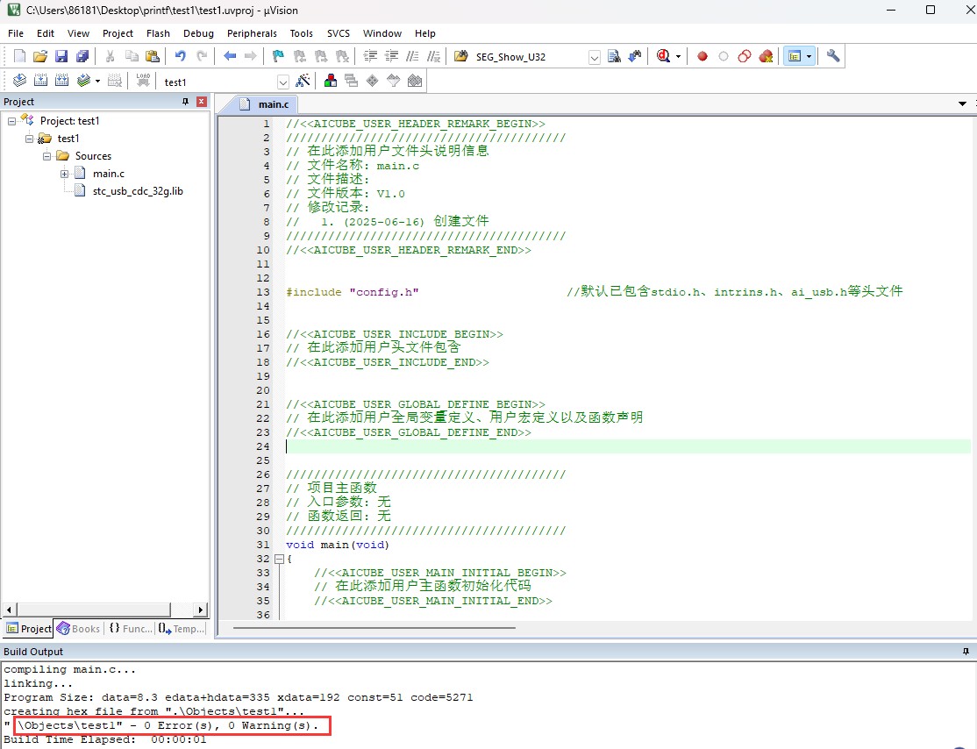Viewport: 977px width, 749px height.
Task: Open the test1 target selection dropdown
Action: point(283,82)
